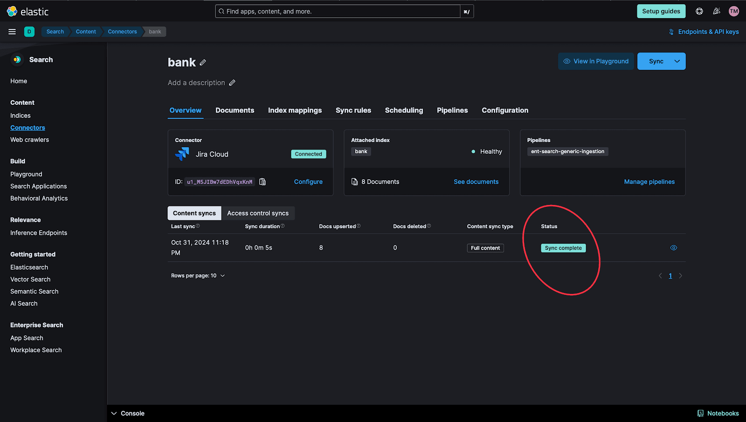
Task: Open Notebooks from the console bar
Action: [718, 413]
